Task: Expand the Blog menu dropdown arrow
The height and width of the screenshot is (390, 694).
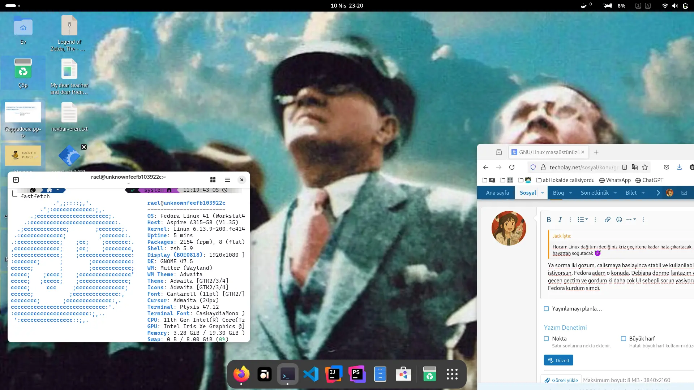Action: point(571,193)
